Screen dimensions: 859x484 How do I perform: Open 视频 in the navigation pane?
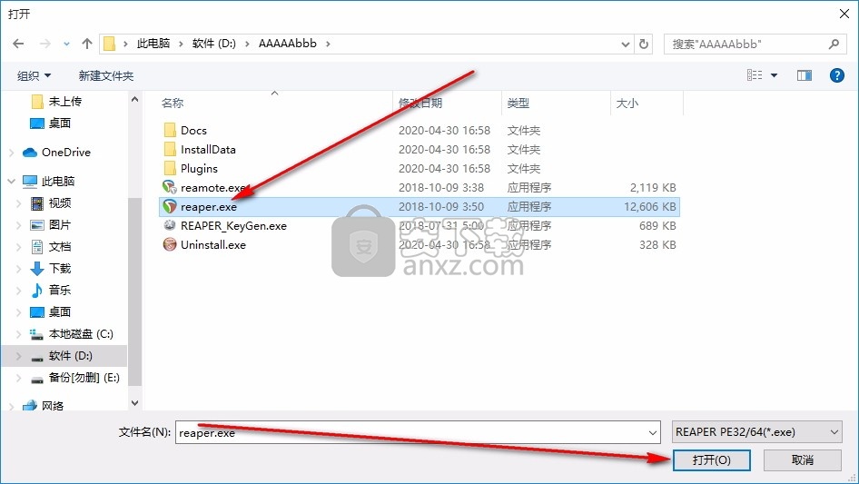[x=60, y=203]
